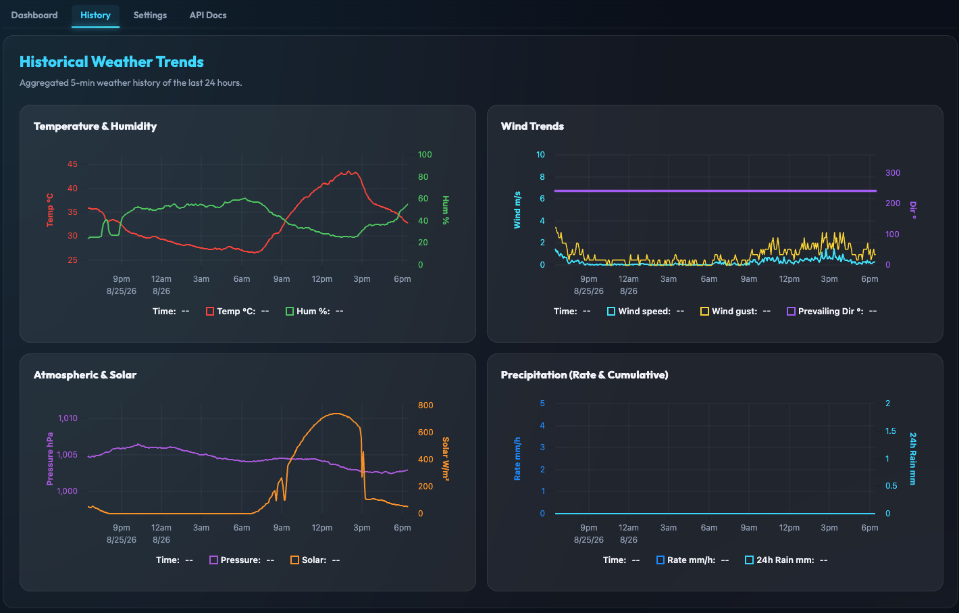The height and width of the screenshot is (613, 959).
Task: Click 3pm tick on Atmospheric chart
Action: tap(362, 528)
